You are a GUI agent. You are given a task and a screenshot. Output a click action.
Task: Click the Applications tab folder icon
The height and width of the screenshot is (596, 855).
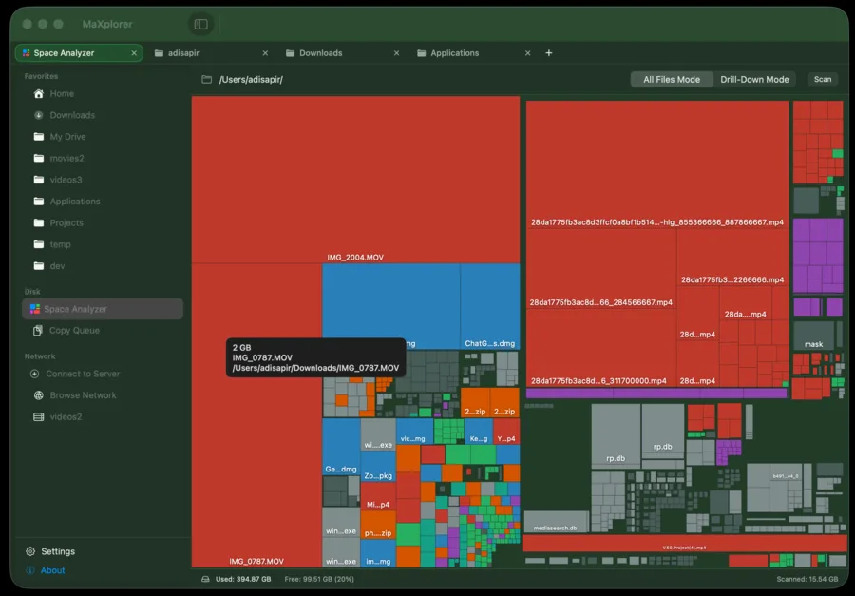click(x=422, y=53)
